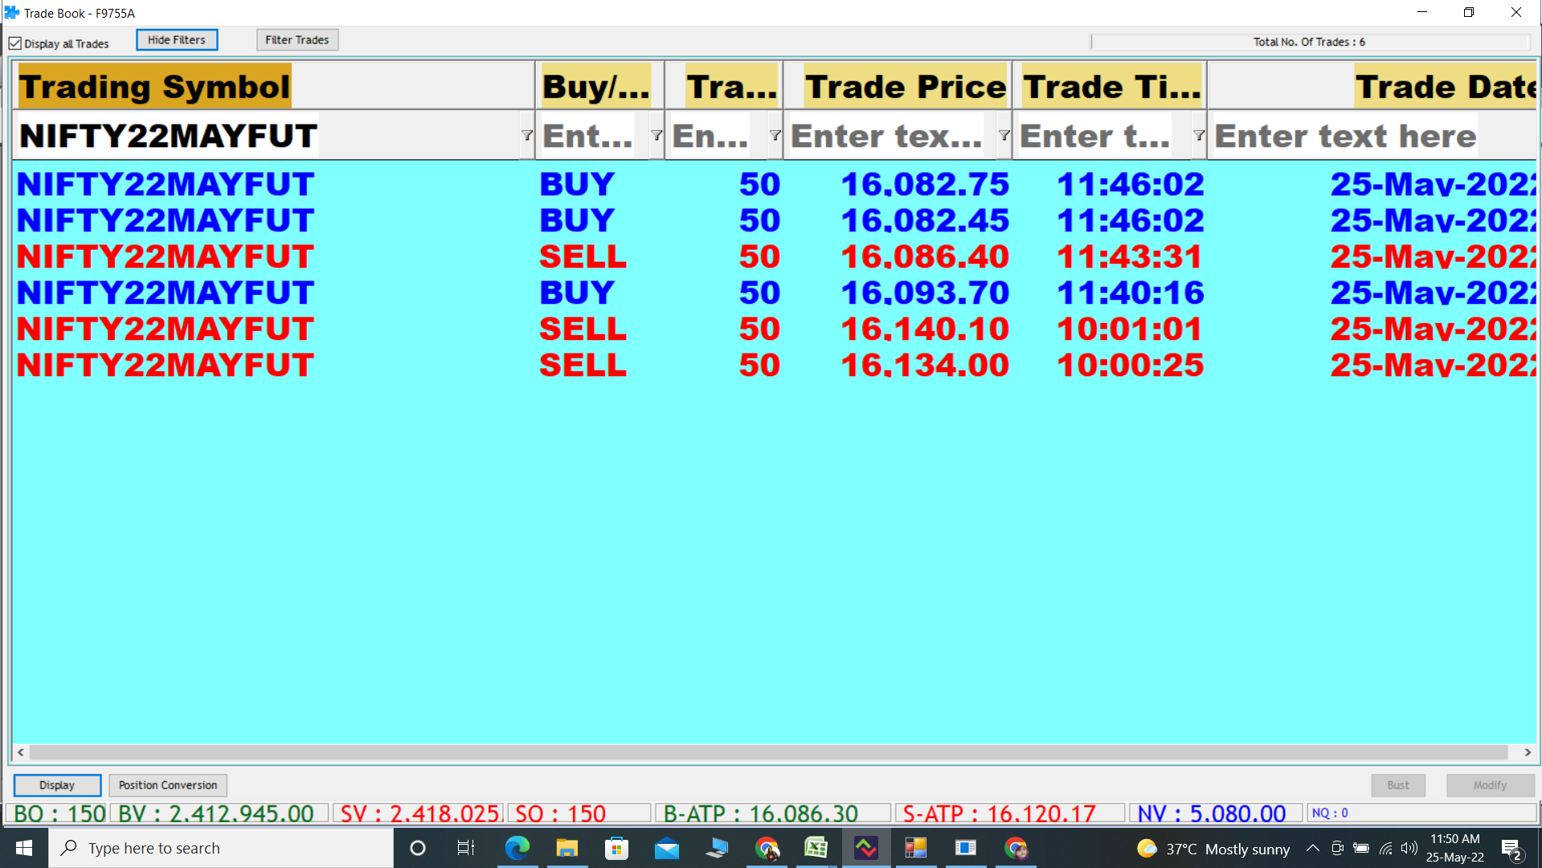Image resolution: width=1542 pixels, height=868 pixels.
Task: Click the Total No. Of Trades label
Action: (x=1309, y=42)
